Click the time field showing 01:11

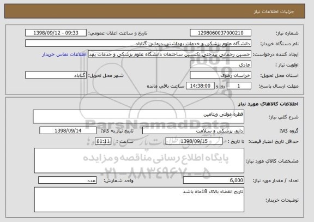tap(103, 141)
